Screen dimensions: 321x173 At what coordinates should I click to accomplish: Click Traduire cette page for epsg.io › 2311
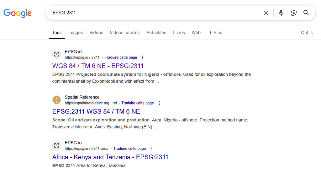click(x=121, y=57)
